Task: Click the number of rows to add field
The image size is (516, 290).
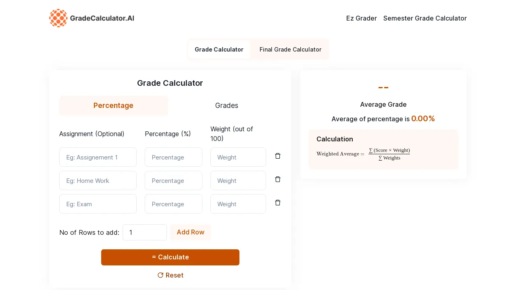Action: point(145,232)
